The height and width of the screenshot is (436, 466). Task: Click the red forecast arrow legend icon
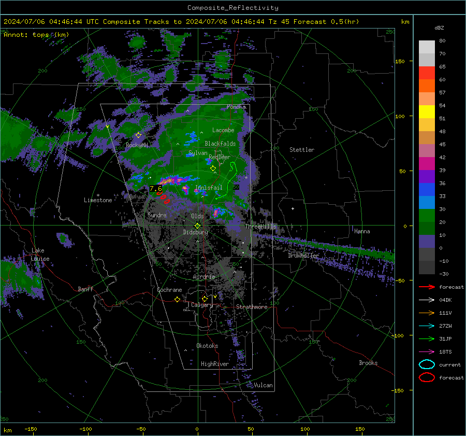(427, 287)
